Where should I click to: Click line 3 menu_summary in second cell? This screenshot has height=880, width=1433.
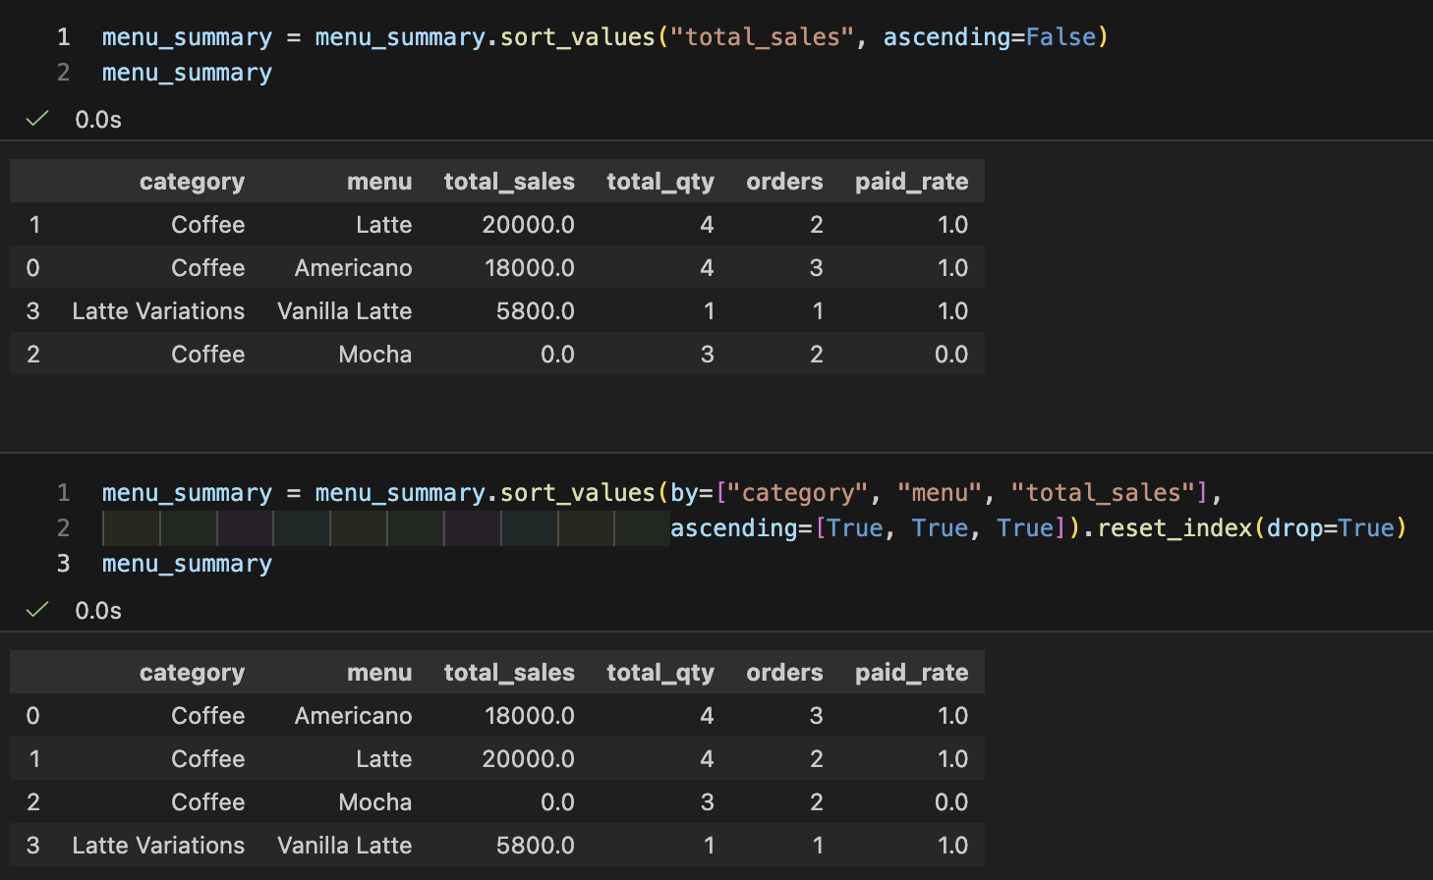coord(187,564)
